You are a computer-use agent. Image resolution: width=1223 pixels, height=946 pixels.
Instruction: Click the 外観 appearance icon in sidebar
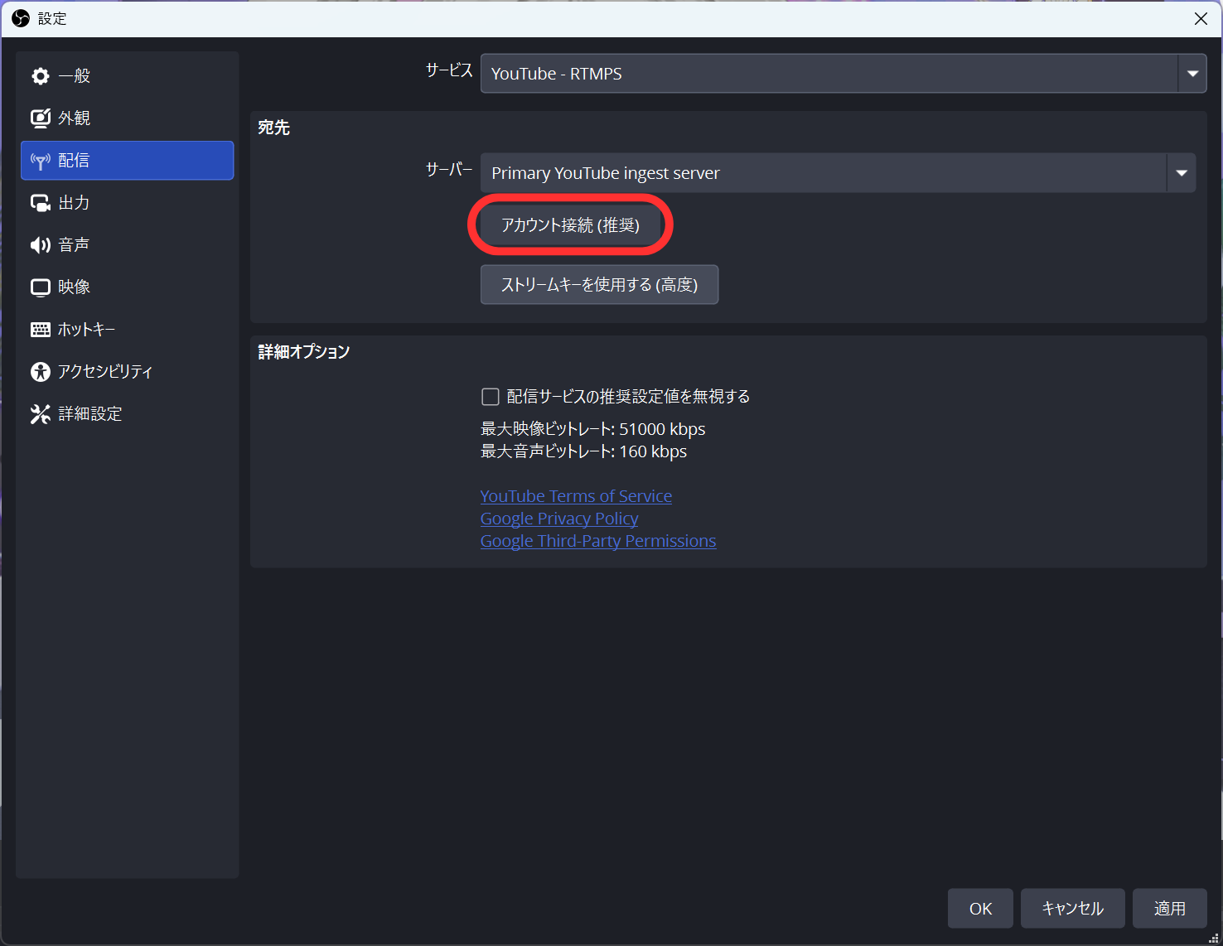coord(41,118)
